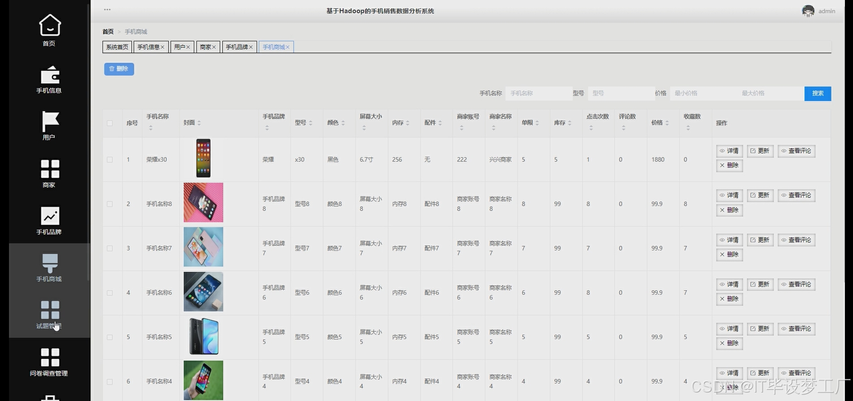853x401 pixels.
Task: Sort by 配件 column arrows
Action: pos(440,123)
